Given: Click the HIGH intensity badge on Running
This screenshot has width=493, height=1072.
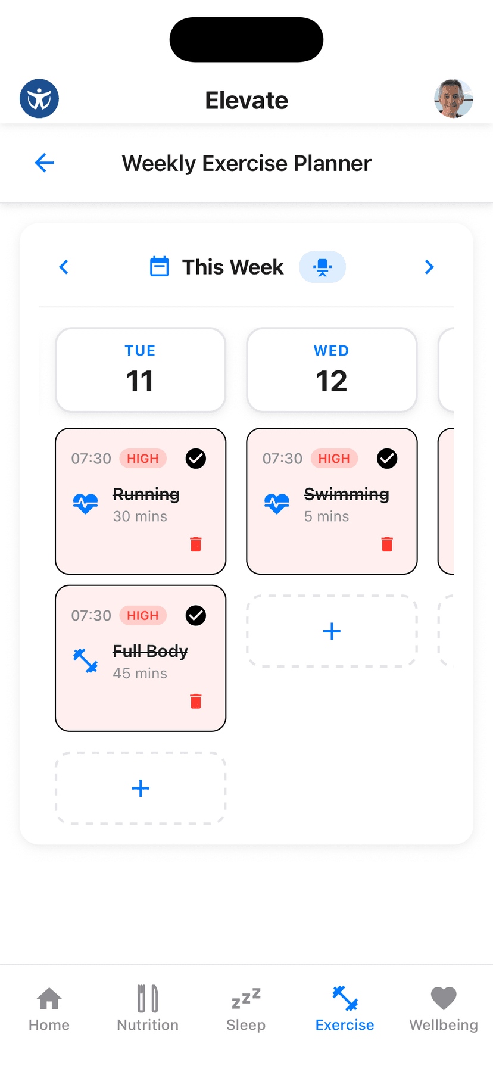Looking at the screenshot, I should click(x=143, y=459).
